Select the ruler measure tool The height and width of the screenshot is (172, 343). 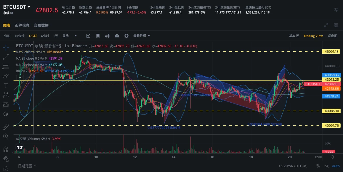(x=6, y=127)
